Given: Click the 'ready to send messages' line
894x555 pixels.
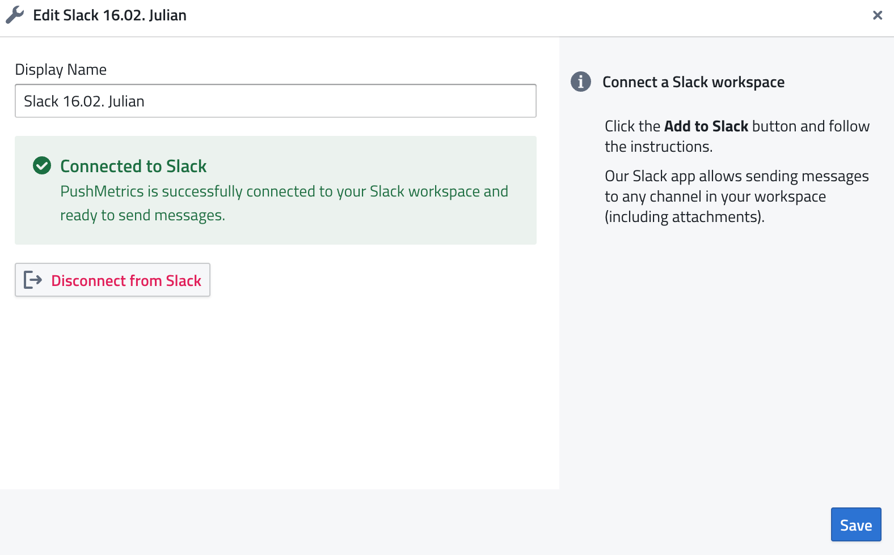Looking at the screenshot, I should click(142, 216).
